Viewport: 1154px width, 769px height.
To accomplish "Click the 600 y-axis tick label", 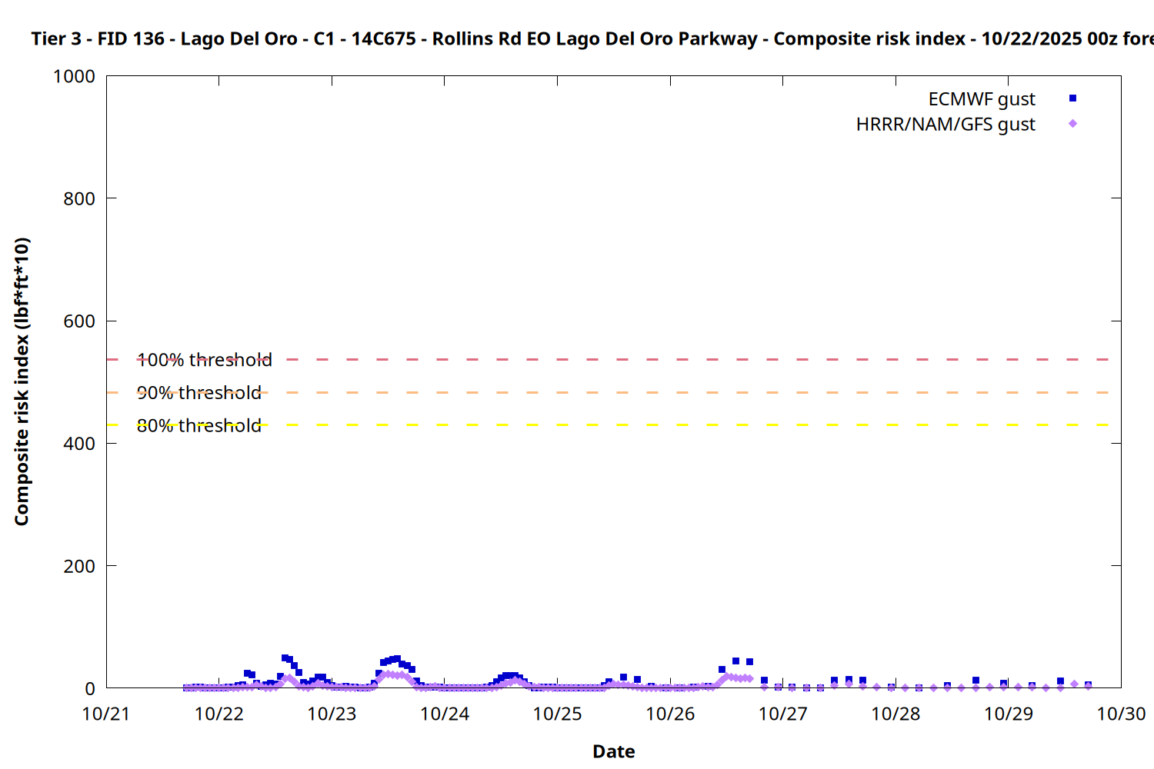I will click(x=79, y=321).
